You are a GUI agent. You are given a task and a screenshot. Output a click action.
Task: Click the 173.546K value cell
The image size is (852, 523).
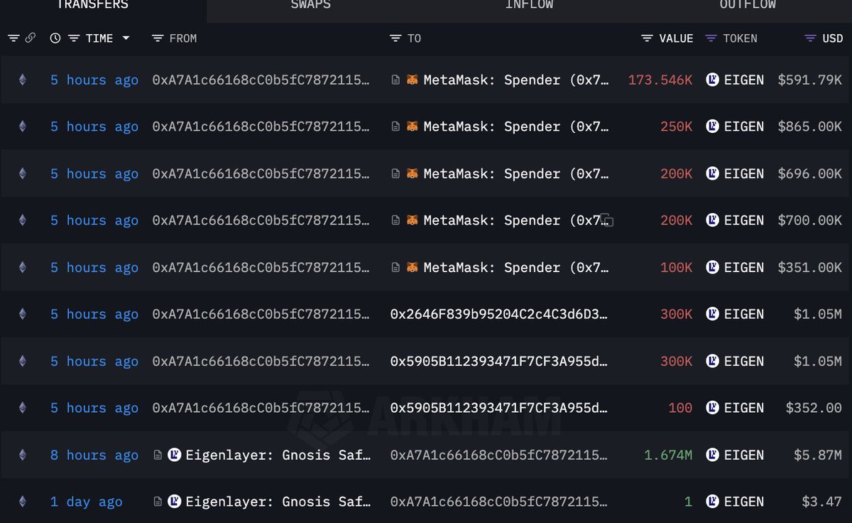coord(660,80)
